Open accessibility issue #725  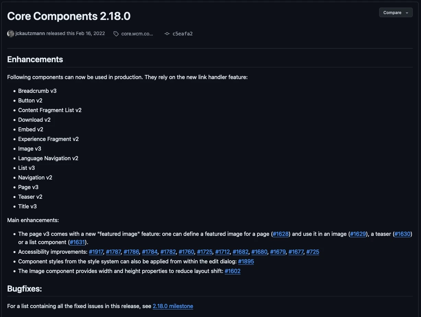coord(313,252)
